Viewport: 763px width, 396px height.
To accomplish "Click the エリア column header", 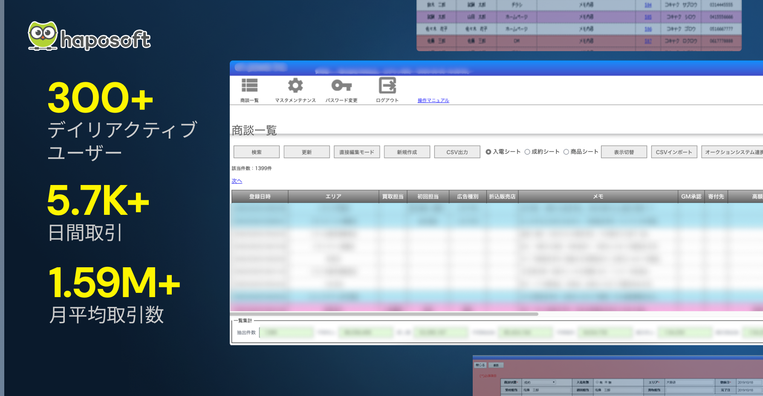I will (333, 197).
